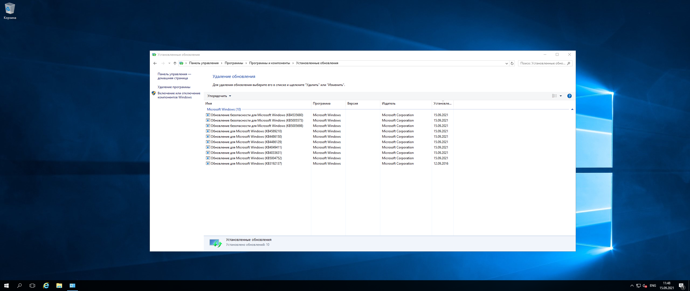Open 'Включение или отключение компонентов Windows' link
Screen dimensions: 690x291
pos(179,95)
